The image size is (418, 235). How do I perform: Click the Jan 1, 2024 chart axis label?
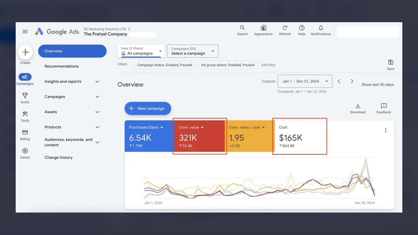tap(153, 203)
